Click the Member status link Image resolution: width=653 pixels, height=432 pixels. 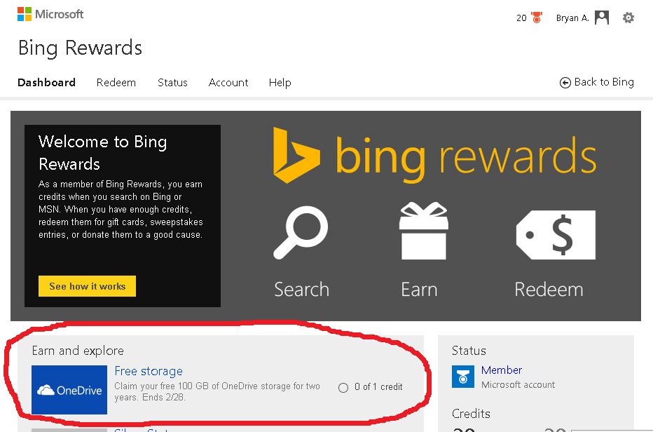502,370
